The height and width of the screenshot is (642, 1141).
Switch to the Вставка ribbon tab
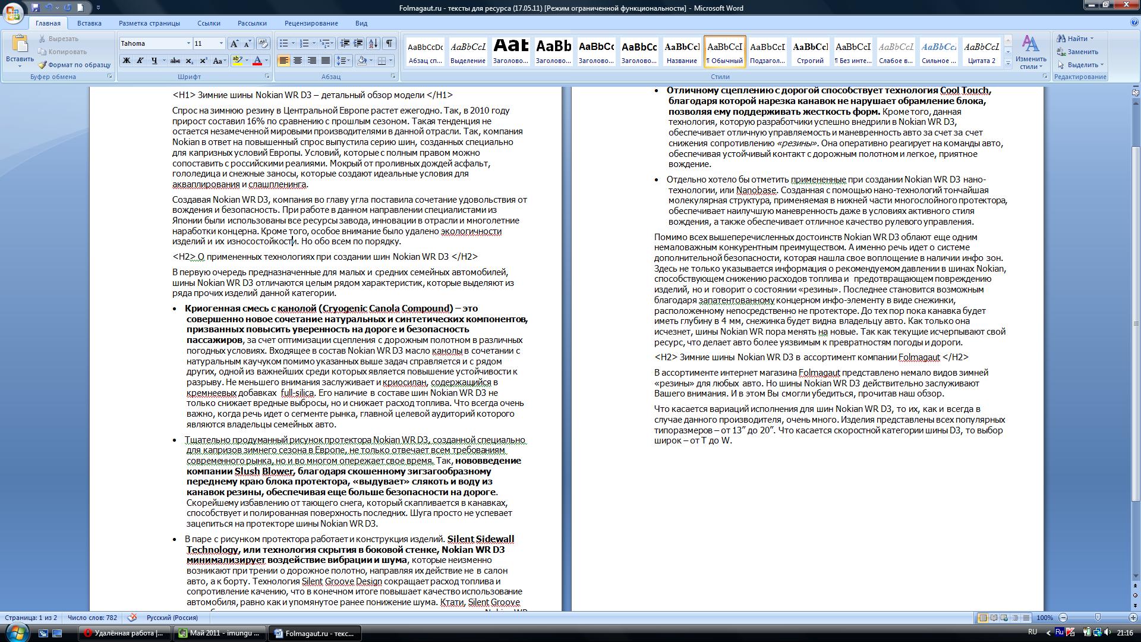pyautogui.click(x=89, y=23)
